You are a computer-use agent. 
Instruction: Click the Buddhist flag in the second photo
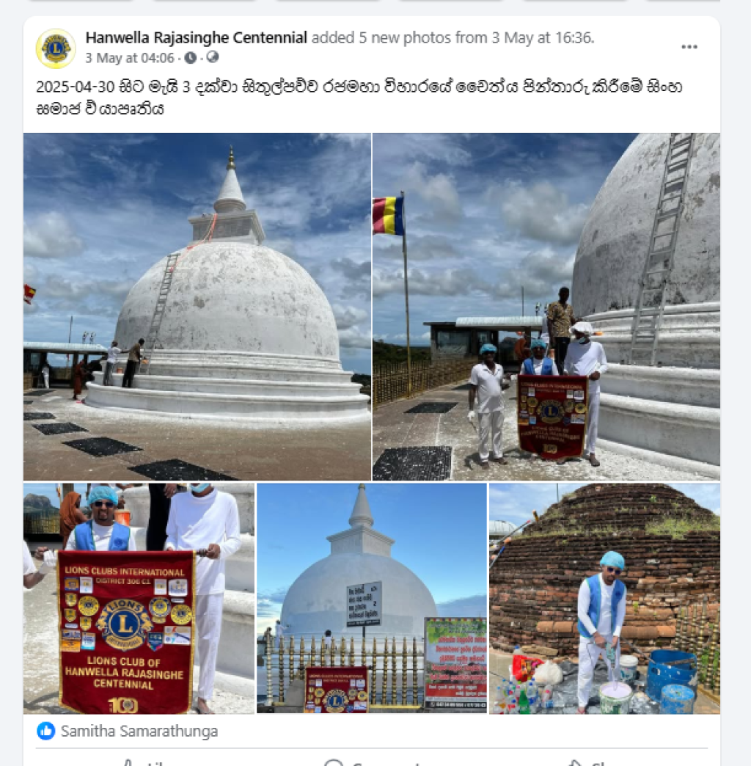388,216
